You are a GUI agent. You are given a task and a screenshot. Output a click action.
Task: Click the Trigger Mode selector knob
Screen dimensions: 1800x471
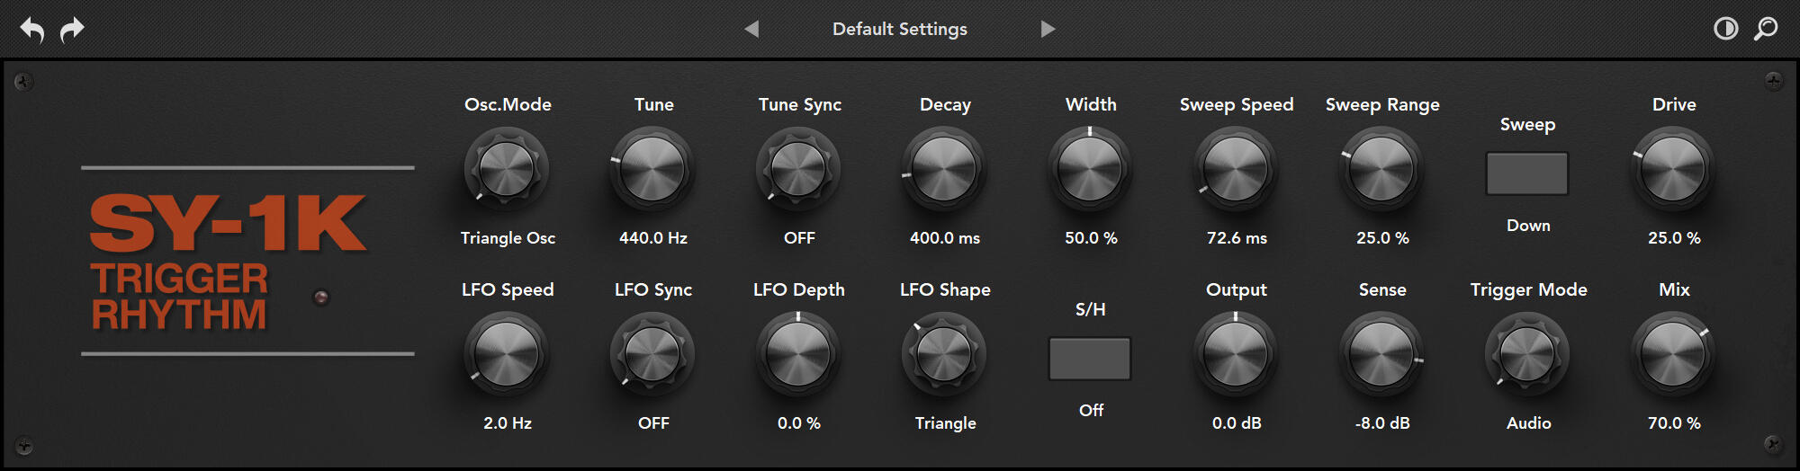point(1527,354)
